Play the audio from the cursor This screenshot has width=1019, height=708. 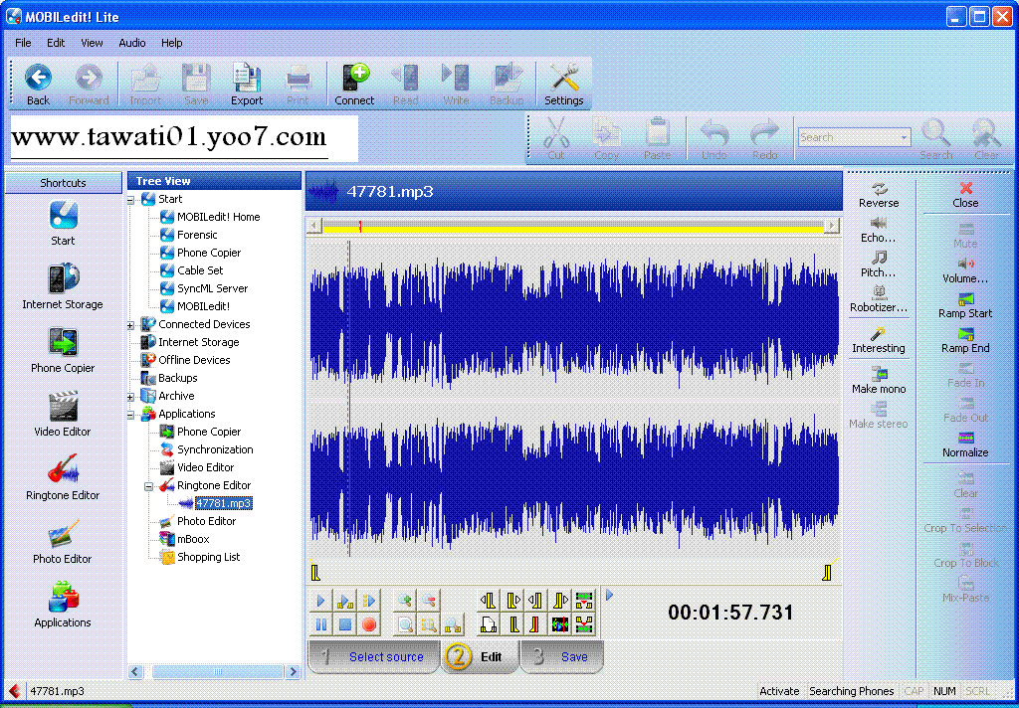[321, 601]
